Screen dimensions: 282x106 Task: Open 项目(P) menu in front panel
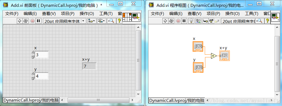coord(68,14)
